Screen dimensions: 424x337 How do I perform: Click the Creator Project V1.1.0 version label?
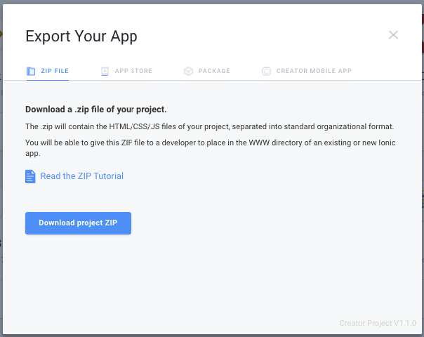[x=378, y=323]
